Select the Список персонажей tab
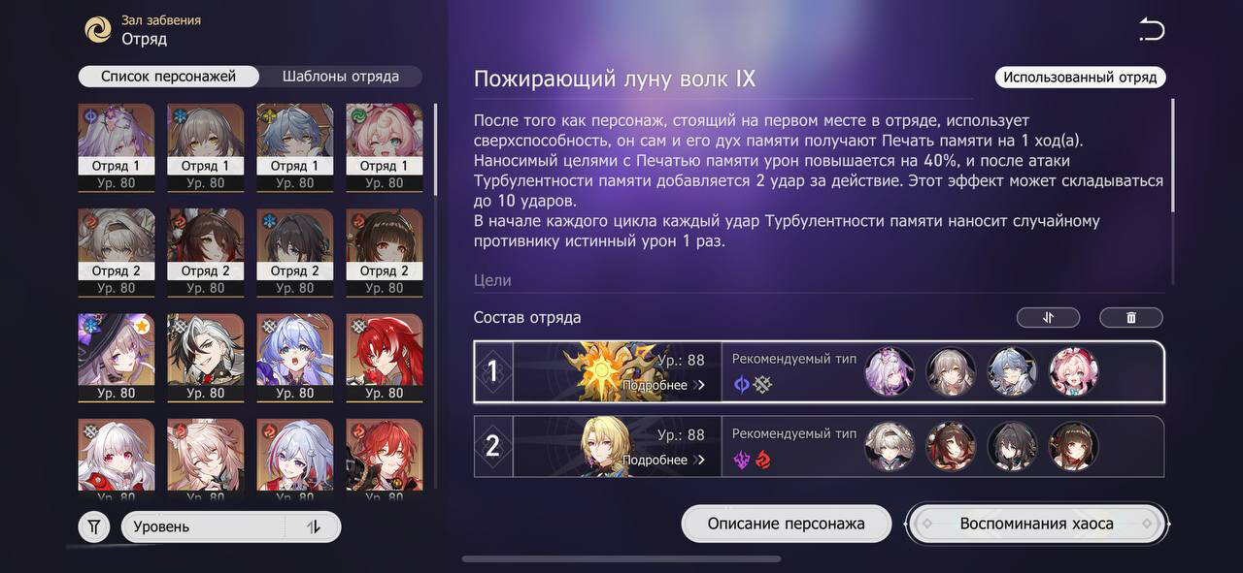 click(169, 77)
